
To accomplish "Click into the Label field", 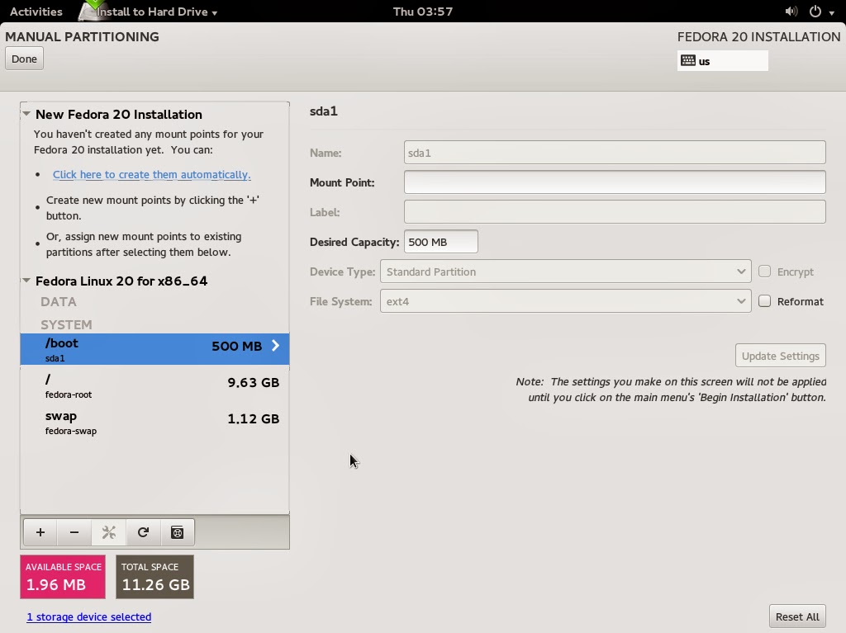I will pyautogui.click(x=615, y=212).
